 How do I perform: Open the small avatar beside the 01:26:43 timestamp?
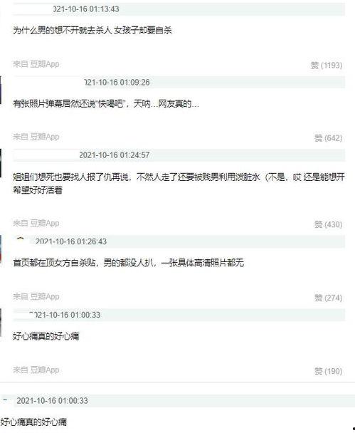(21, 241)
